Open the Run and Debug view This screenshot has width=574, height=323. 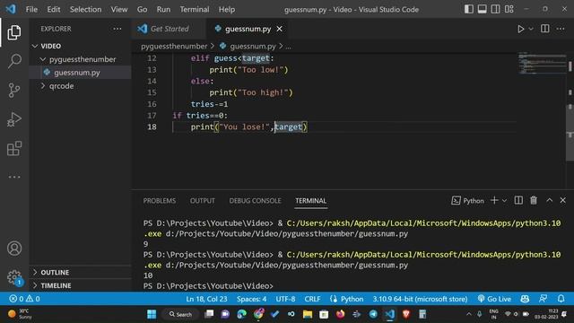point(14,119)
